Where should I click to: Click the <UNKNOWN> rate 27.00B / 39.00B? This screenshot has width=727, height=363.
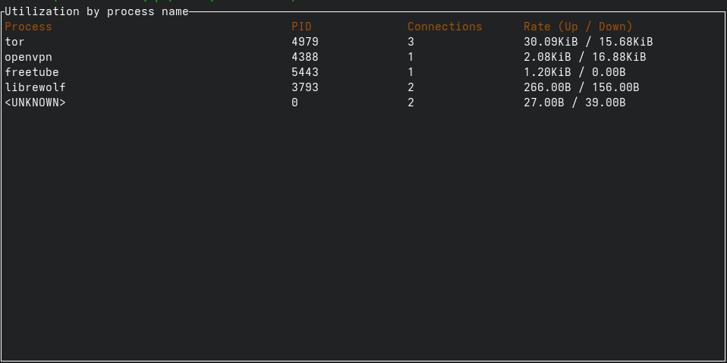point(574,103)
